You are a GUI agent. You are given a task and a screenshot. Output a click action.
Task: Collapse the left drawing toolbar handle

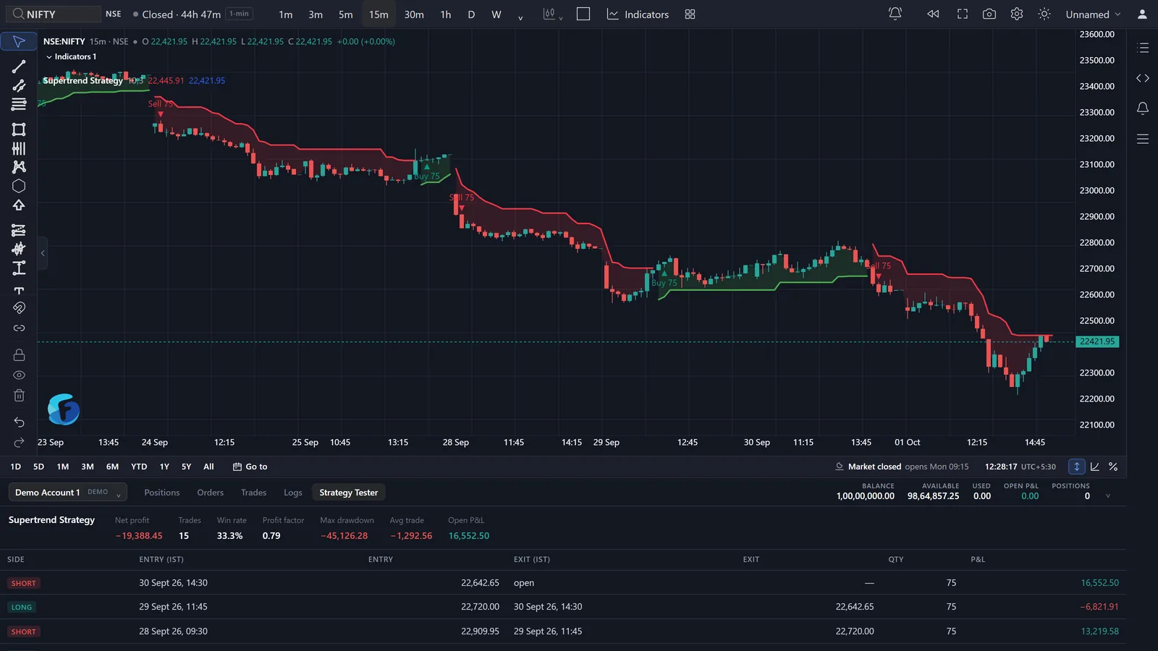[43, 253]
